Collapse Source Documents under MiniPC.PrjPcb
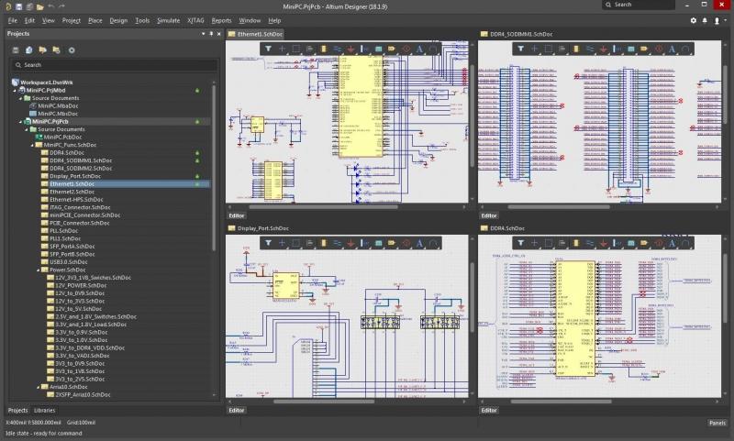 pyautogui.click(x=27, y=129)
